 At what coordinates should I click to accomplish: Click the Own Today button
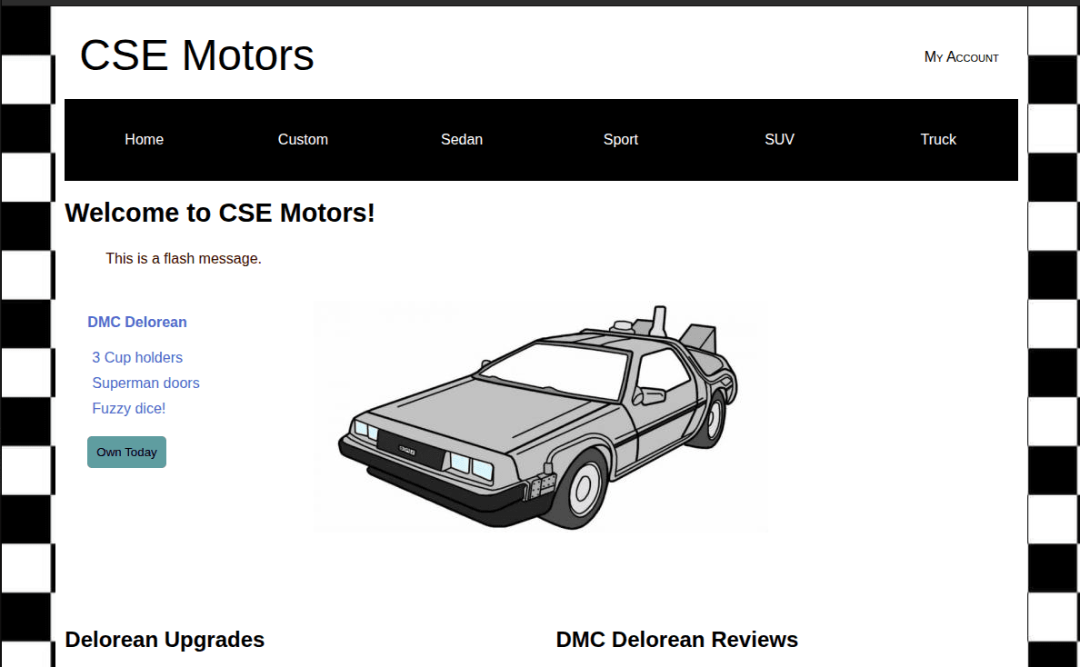(126, 452)
